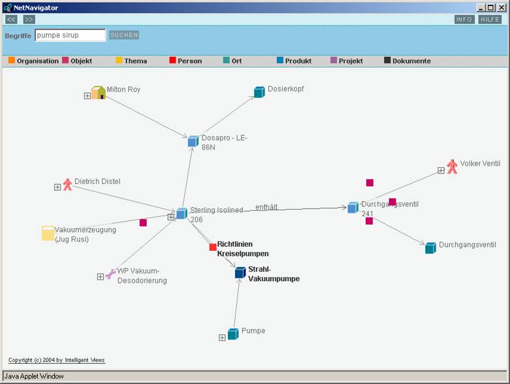Image resolution: width=510 pixels, height=384 pixels.
Task: Click the 'Dosapro - LE-86N' label
Action: [225, 142]
